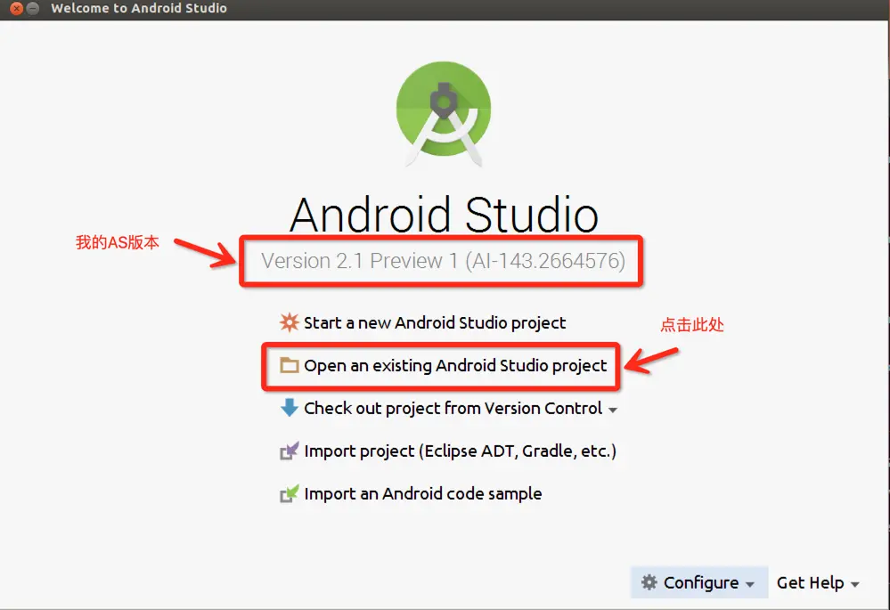
Task: Click the Configure gear icon
Action: coord(649,582)
